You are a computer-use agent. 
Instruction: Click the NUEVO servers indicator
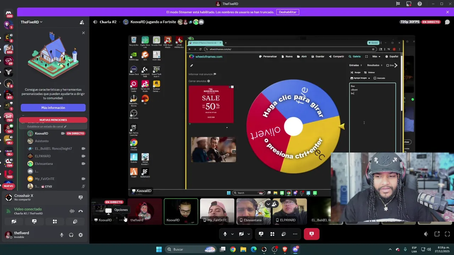[9, 186]
